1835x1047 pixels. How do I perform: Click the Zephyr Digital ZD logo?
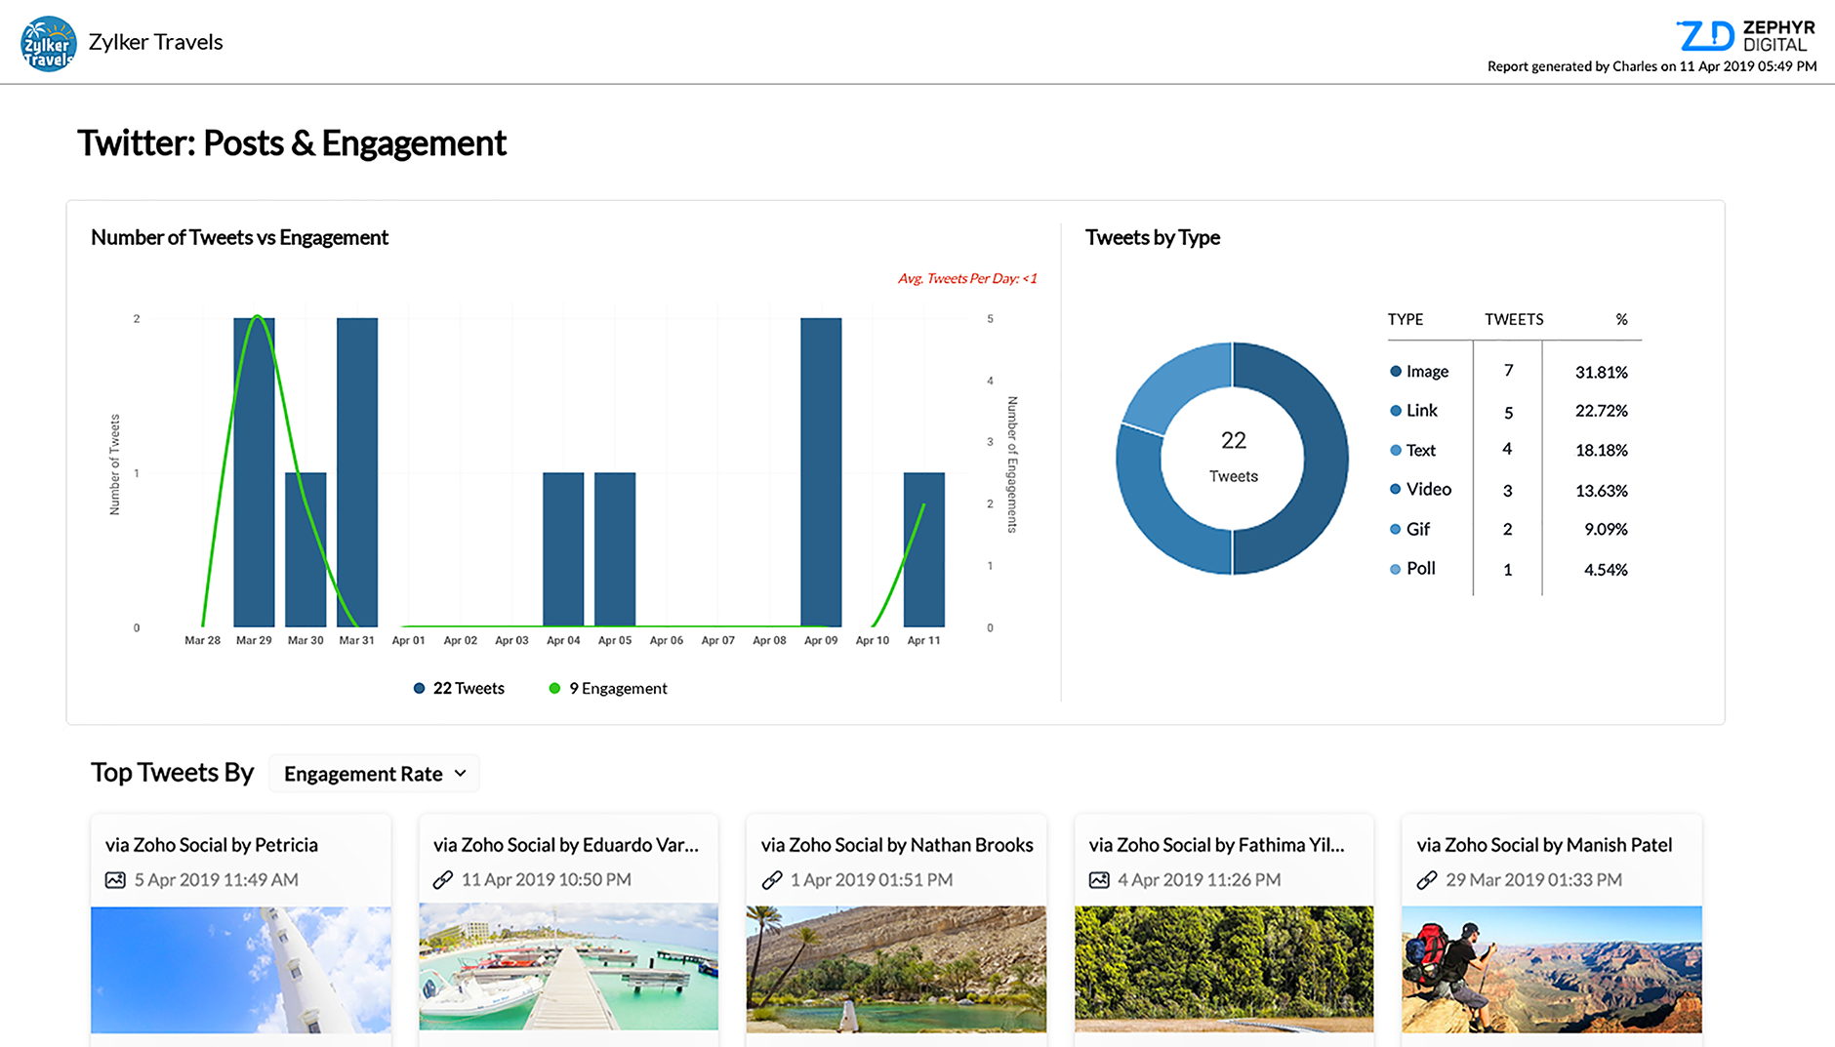[x=1746, y=36]
